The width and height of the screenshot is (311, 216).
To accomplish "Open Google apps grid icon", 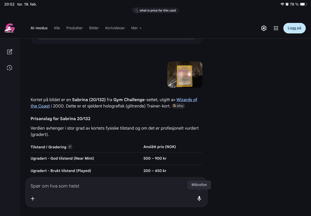I will pyautogui.click(x=276, y=28).
